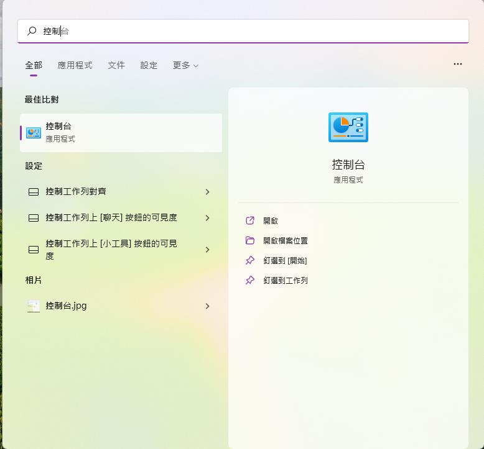The image size is (484, 449).
Task: Expand the 更多 dropdown
Action: [185, 65]
